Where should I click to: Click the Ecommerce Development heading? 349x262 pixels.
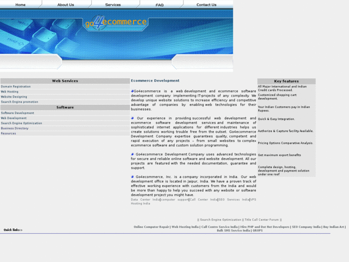pos(155,81)
